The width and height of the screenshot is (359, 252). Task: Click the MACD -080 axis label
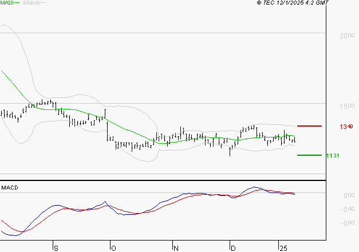pyautogui.click(x=348, y=223)
